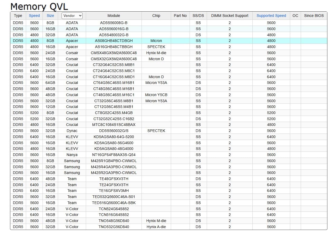Click the OC column header
Screen dimensions: 334x236
click(295, 16)
